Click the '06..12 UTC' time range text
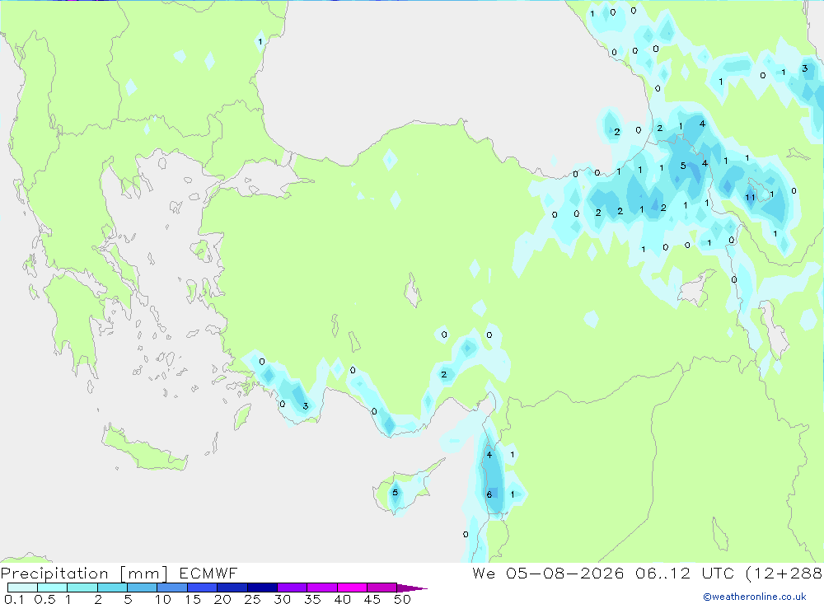 (x=684, y=573)
